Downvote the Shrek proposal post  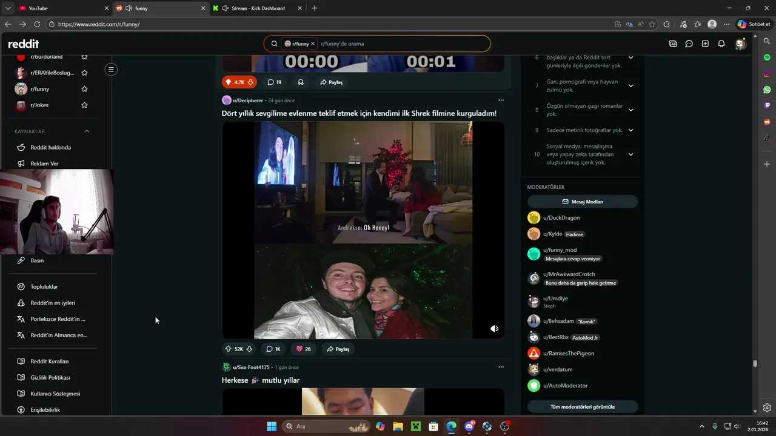coord(249,349)
